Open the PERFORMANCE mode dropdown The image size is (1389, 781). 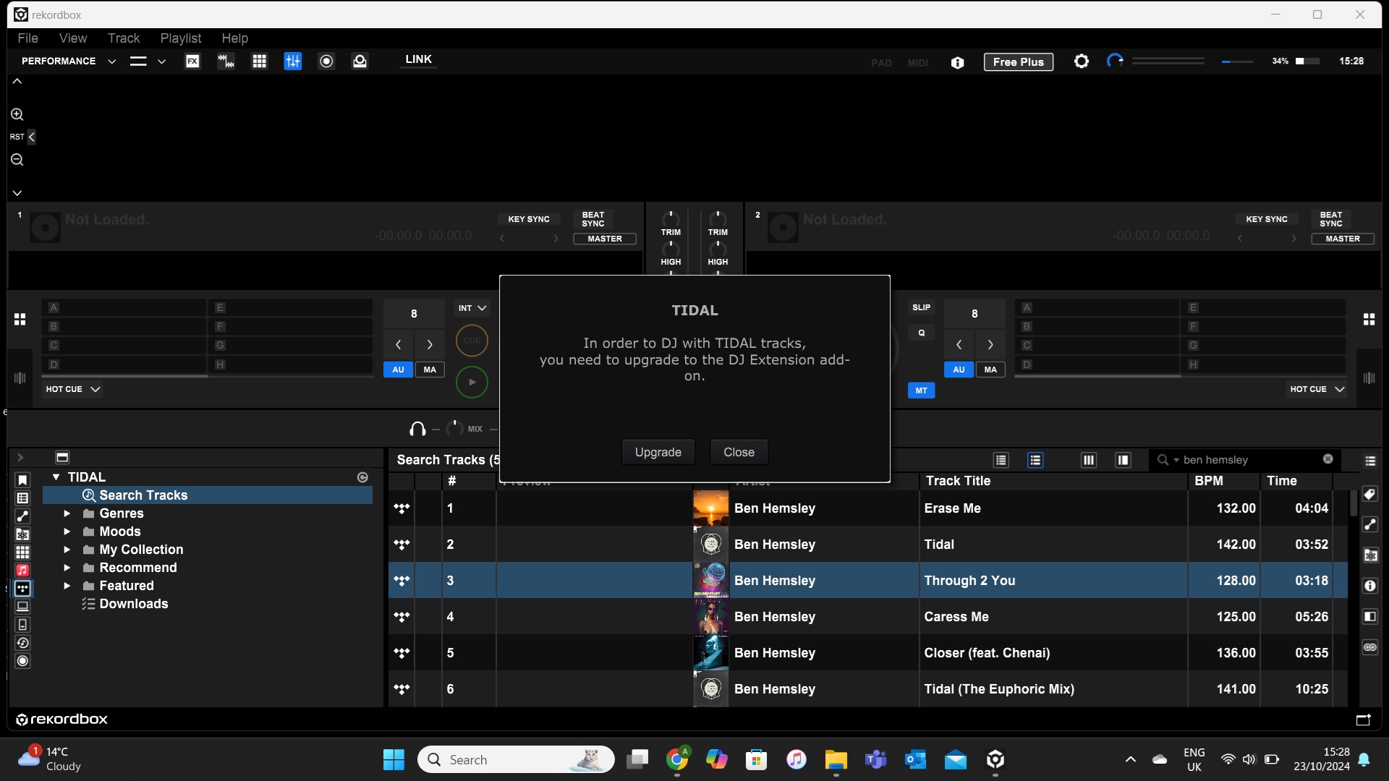click(69, 61)
